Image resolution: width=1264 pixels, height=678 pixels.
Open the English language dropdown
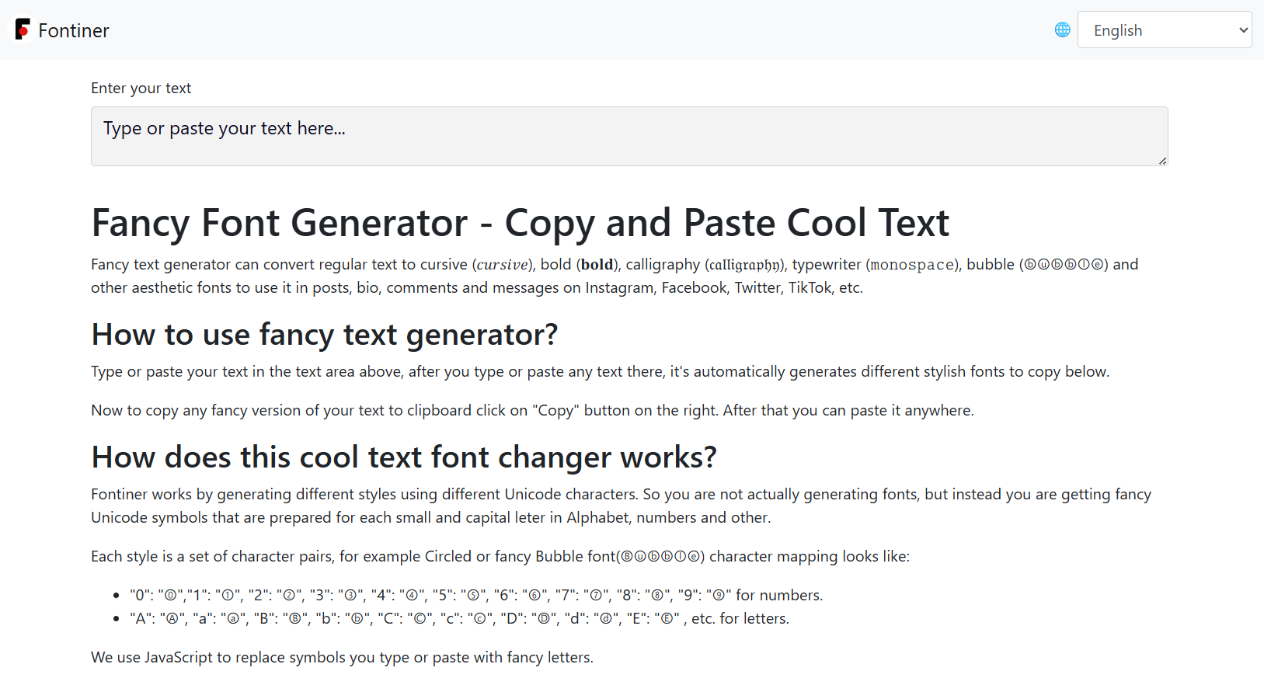coord(1164,30)
